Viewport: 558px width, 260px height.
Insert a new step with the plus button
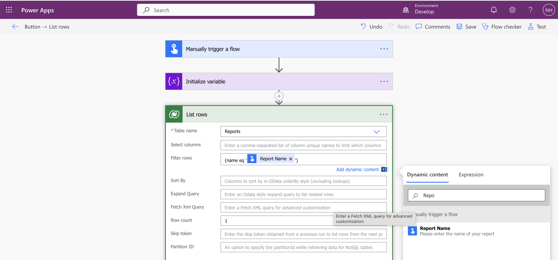pyautogui.click(x=279, y=96)
